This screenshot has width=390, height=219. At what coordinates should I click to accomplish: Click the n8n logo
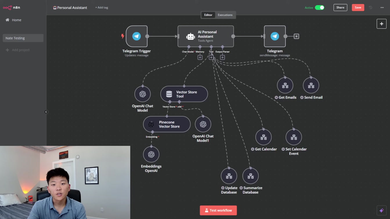pyautogui.click(x=12, y=8)
